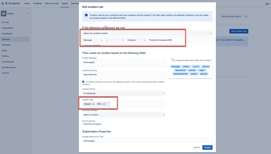This screenshot has height=154, width=271.
Task: Open Teams in top navigation
Action: tap(65, 4)
